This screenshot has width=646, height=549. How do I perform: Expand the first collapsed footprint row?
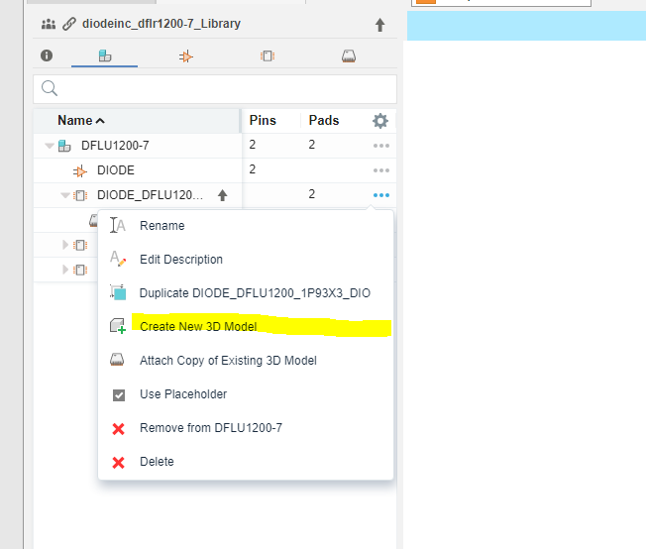(x=65, y=245)
